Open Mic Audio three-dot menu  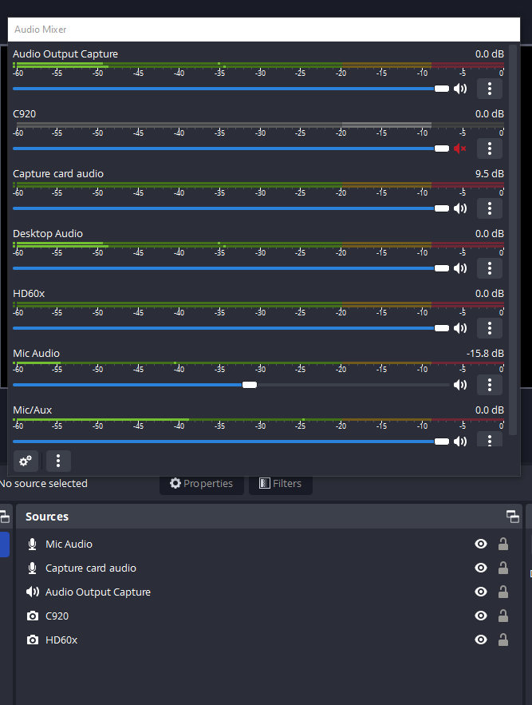pos(490,385)
